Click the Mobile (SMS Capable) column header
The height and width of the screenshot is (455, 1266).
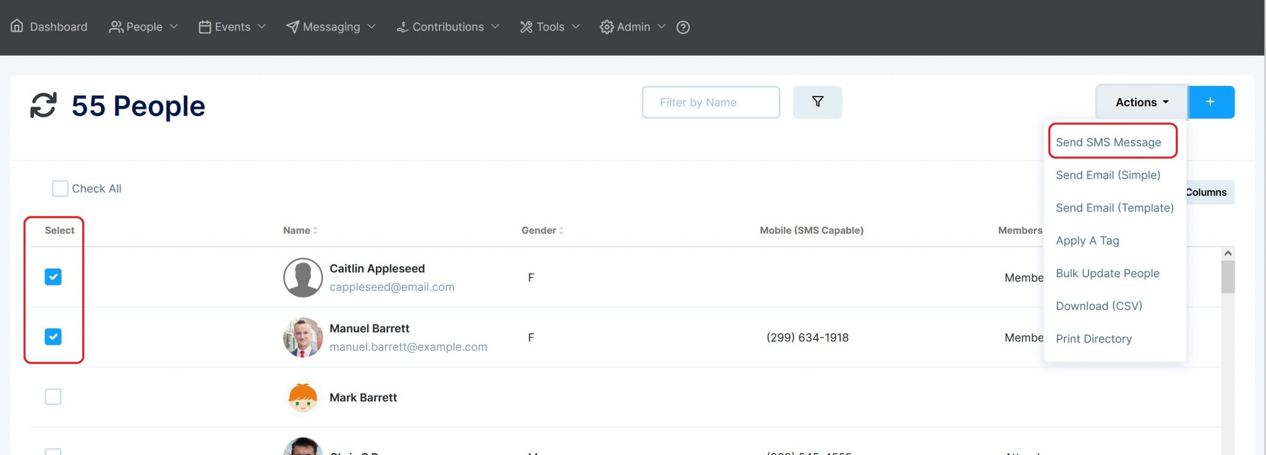click(x=811, y=231)
